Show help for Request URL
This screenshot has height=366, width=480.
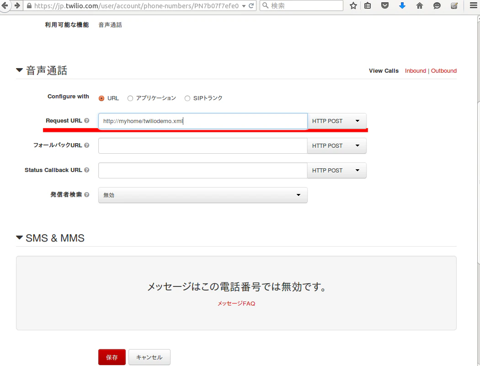point(87,121)
